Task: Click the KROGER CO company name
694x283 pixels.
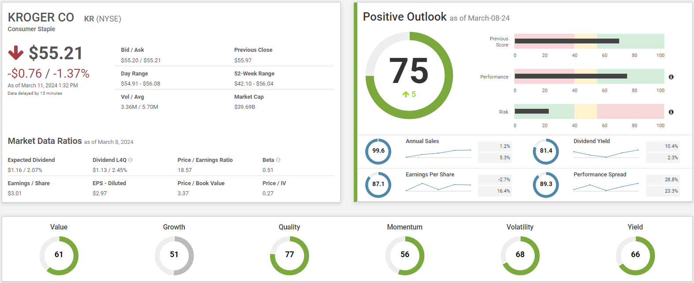Action: (41, 18)
